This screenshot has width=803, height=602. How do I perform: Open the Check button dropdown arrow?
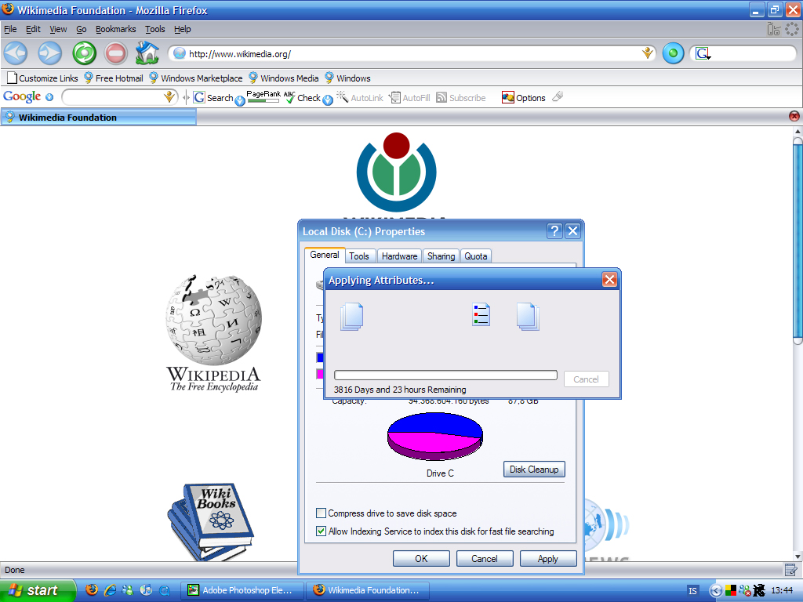328,100
